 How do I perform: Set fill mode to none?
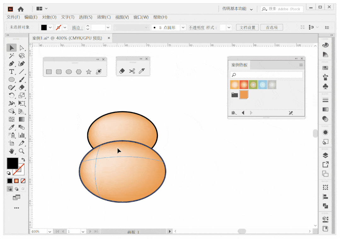(23, 181)
